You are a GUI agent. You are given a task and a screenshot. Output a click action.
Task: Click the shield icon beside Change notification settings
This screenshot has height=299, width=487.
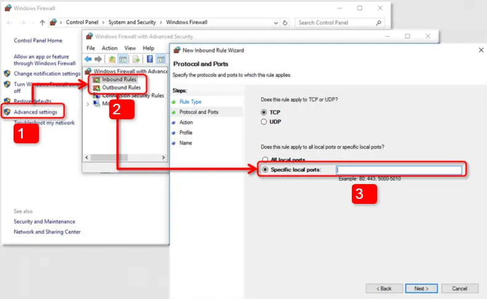tap(7, 74)
